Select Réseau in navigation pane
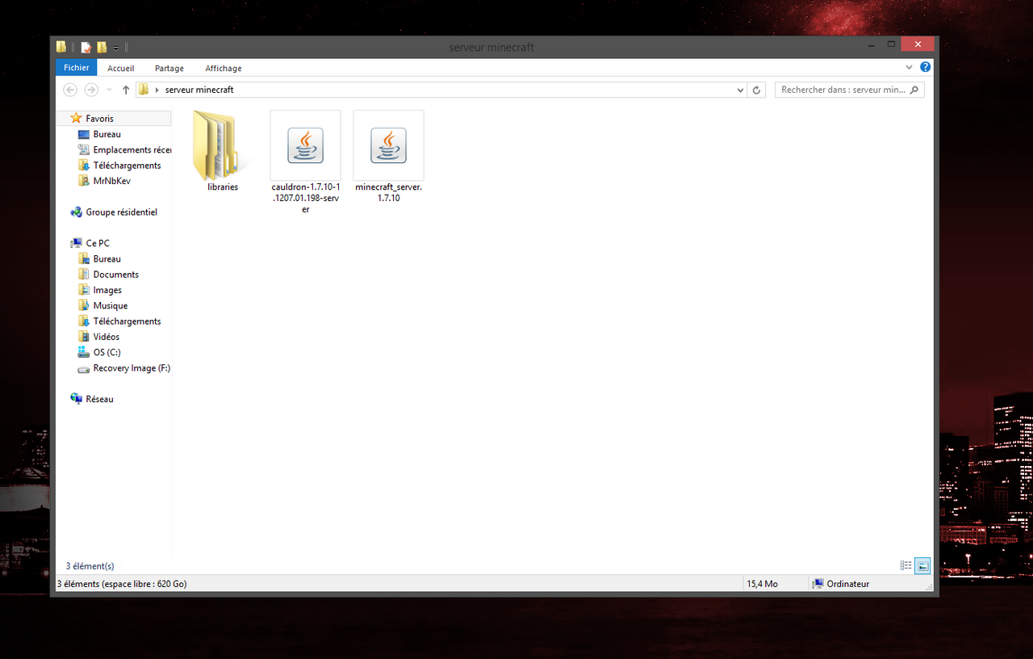 pos(99,399)
